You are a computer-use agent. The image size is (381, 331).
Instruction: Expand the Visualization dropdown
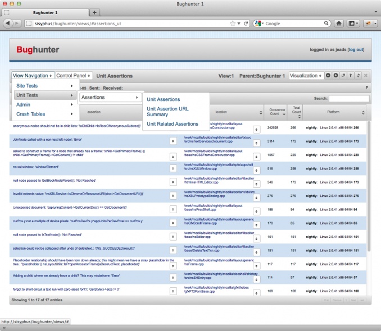306,76
